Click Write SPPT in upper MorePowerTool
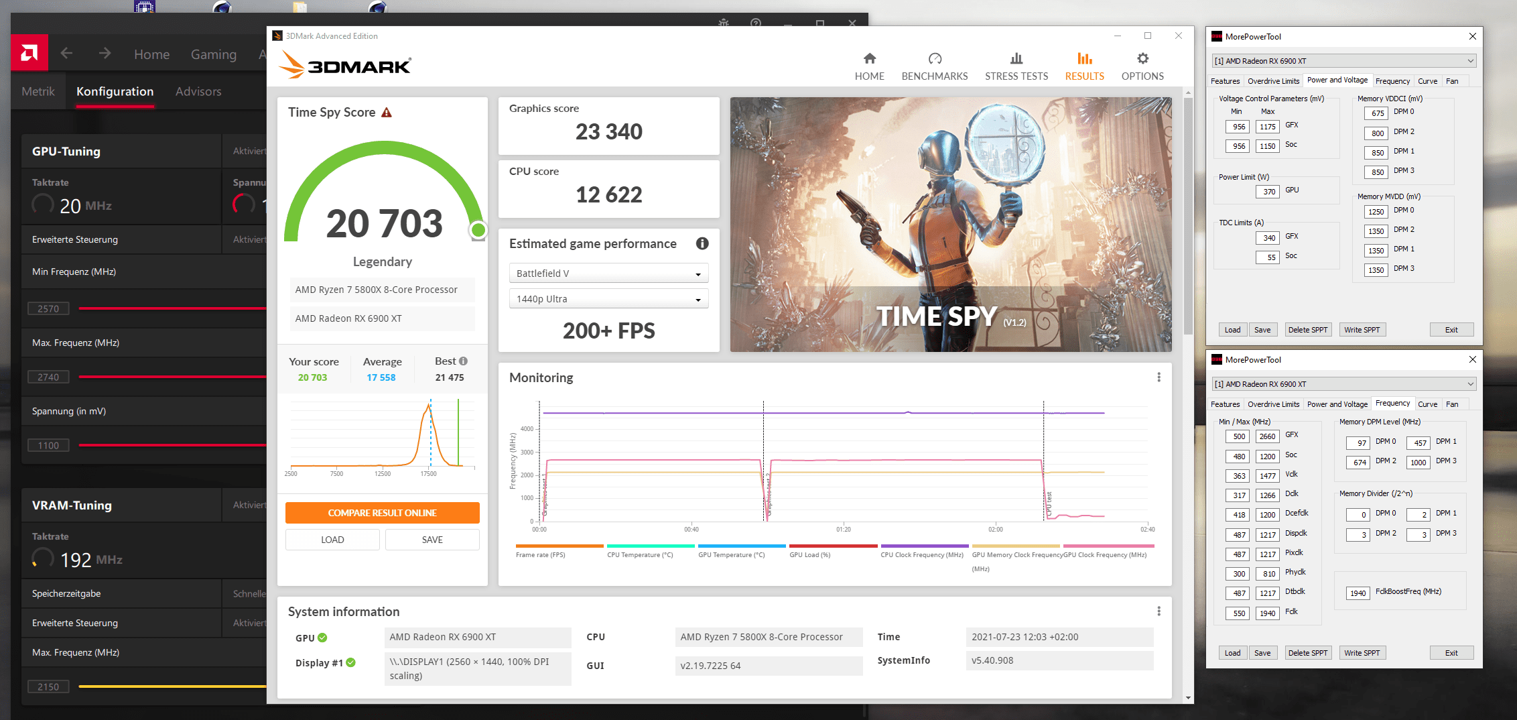This screenshot has width=1517, height=720. pos(1362,330)
